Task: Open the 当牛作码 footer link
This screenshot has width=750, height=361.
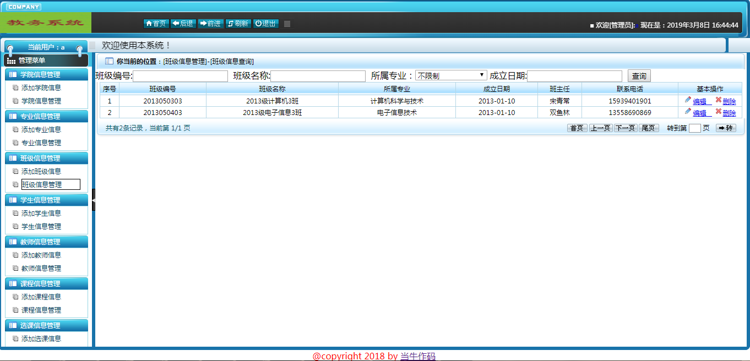Action: tap(417, 356)
